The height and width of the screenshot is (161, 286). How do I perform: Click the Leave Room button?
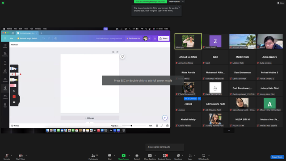coord(277,157)
